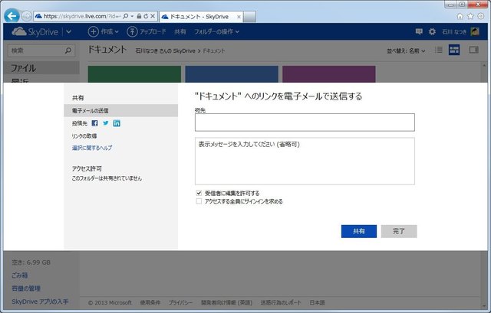Click the browser back arrow button
The image size is (491, 313).
(x=12, y=15)
